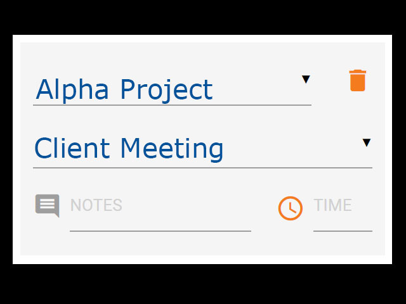Click the NOTES placeholder label
Viewport: 406px width, 304px height.
click(x=96, y=205)
